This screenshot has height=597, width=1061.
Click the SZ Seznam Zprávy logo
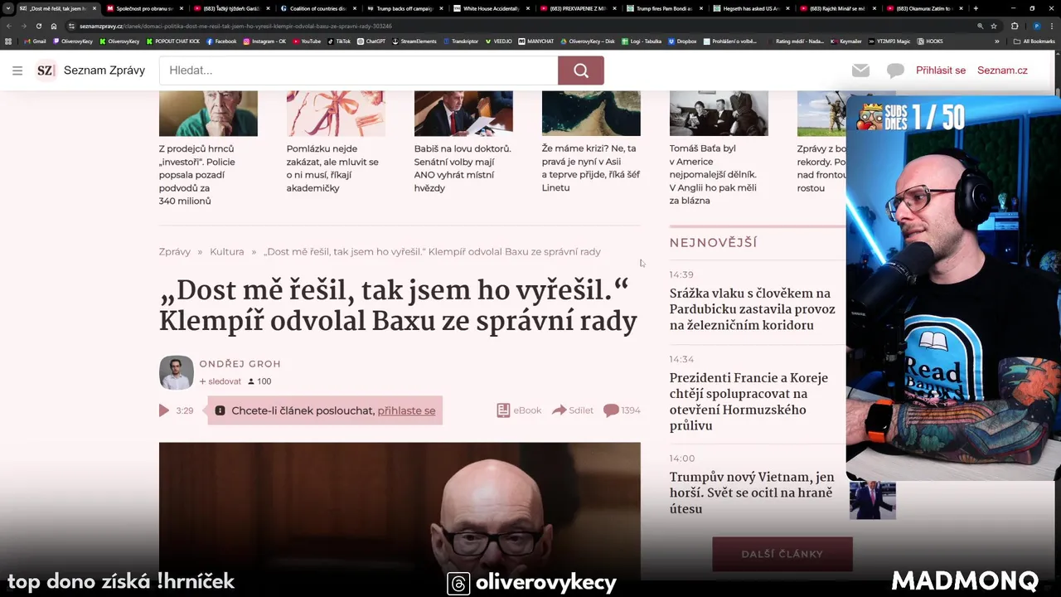(x=90, y=70)
